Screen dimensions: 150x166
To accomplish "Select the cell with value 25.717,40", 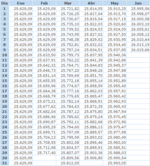I will (44, 153).
